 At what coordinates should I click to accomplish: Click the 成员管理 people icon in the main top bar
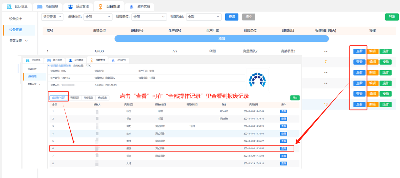point(71,7)
